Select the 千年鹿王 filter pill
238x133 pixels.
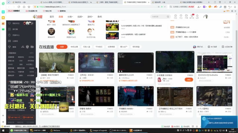pos(99,47)
